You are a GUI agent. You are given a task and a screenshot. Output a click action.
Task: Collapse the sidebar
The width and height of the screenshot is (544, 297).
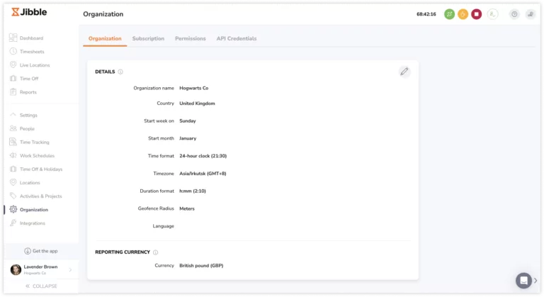click(41, 286)
